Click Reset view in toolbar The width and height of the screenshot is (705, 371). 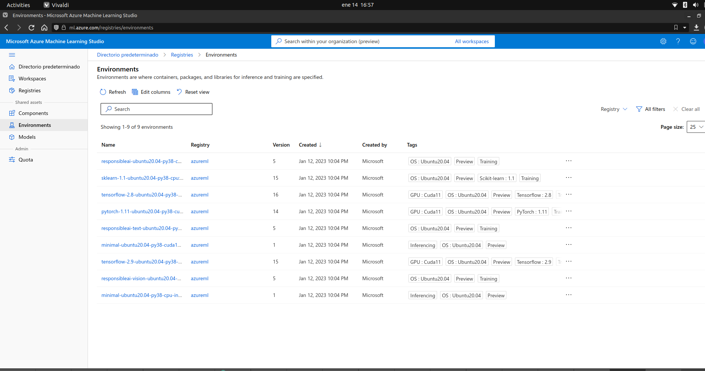(x=193, y=92)
